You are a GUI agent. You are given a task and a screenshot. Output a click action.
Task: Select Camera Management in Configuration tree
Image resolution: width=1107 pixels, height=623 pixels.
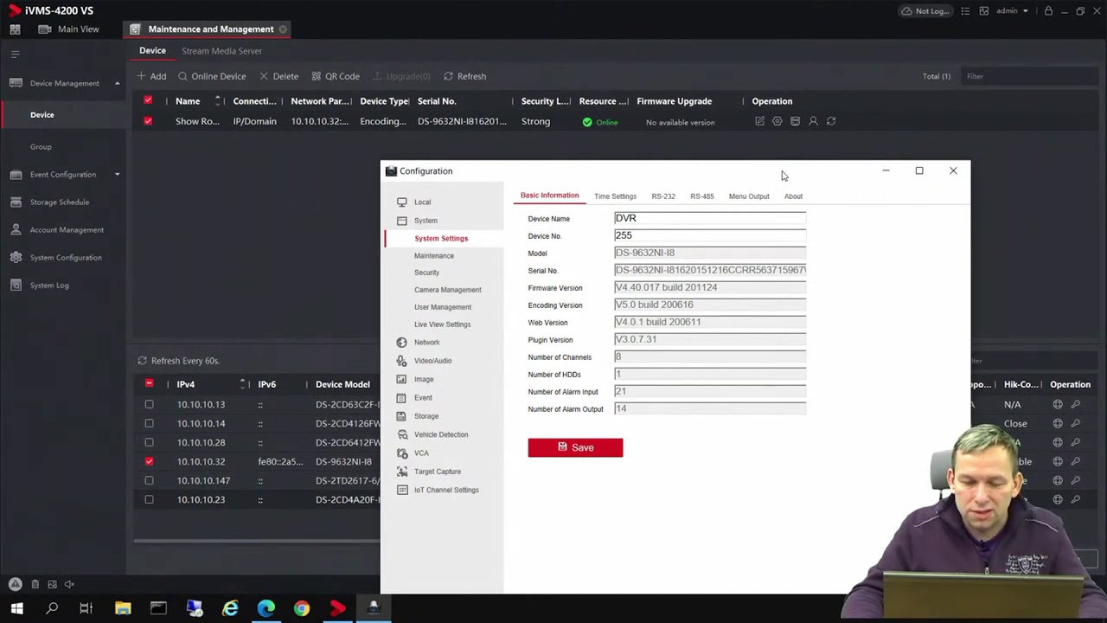coord(447,290)
